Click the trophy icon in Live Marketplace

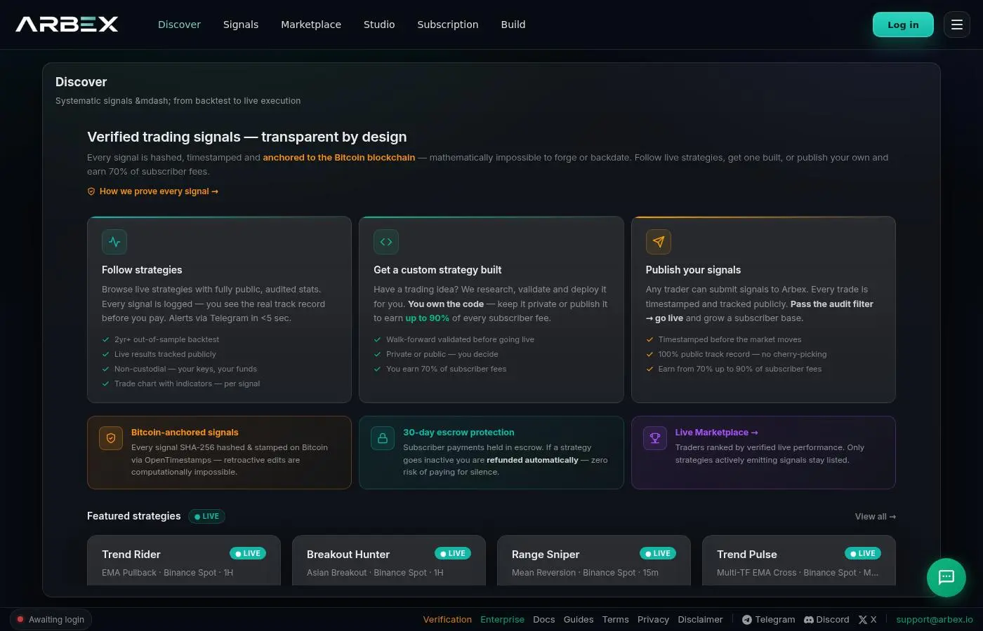[655, 438]
